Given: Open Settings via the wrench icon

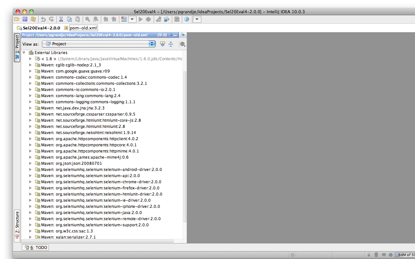Looking at the screenshot, I should click(159, 19).
